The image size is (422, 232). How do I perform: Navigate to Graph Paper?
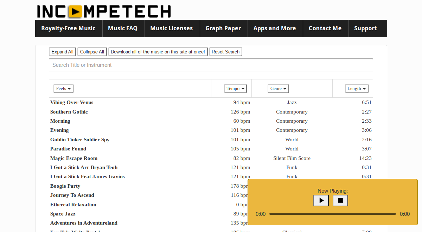(223, 28)
